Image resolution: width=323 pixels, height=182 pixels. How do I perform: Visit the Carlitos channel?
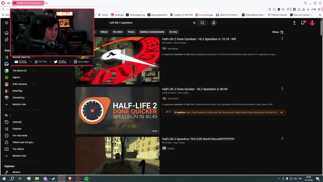(x=171, y=149)
